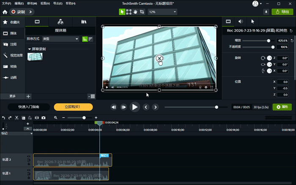Click the download arrow icon near Export
Image resolution: width=296 pixels, height=185 pixels.
pyautogui.click(x=266, y=12)
